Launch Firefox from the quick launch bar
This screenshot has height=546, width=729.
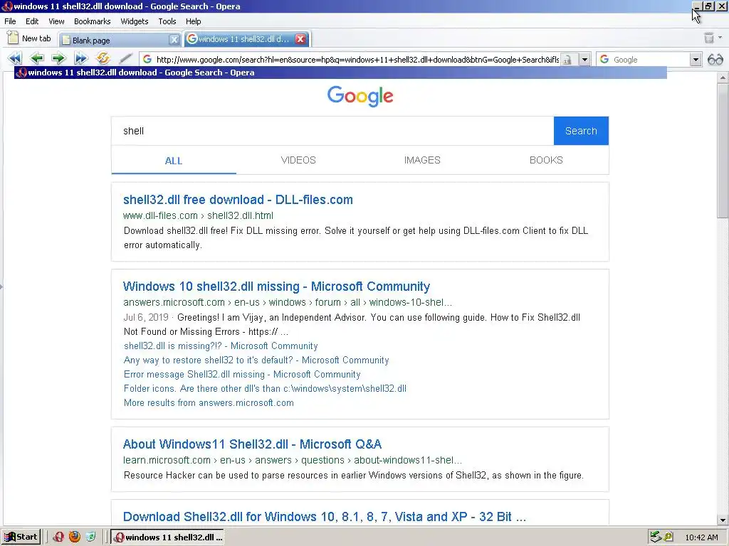(74, 537)
